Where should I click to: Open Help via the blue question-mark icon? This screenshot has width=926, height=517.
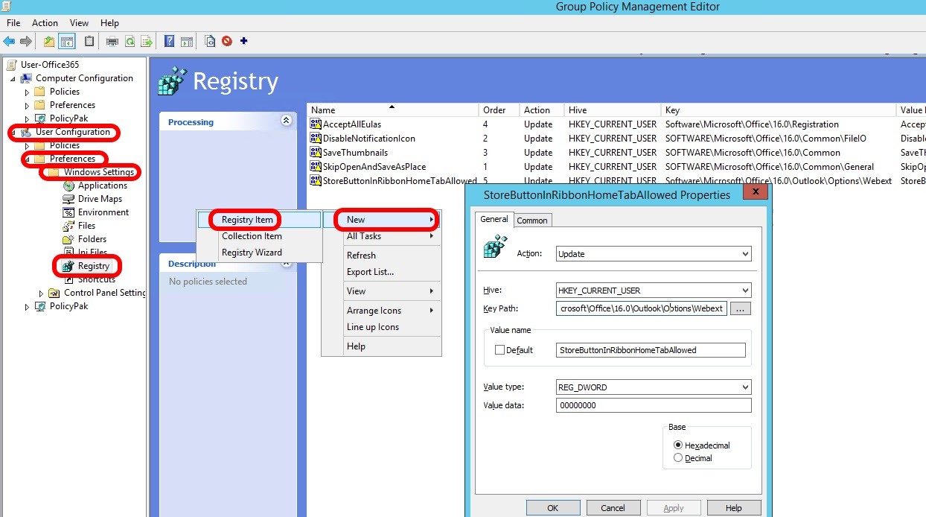(170, 42)
